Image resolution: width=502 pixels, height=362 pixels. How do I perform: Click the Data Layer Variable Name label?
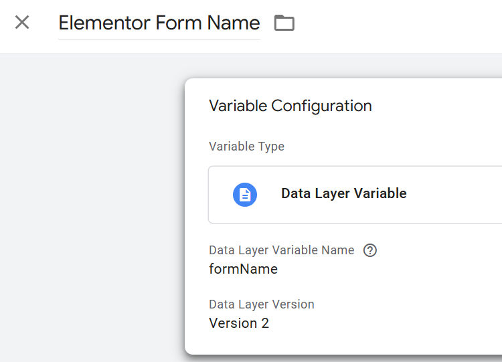tap(281, 250)
